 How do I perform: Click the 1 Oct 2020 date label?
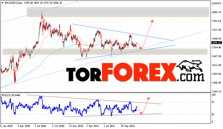(58, 126)
